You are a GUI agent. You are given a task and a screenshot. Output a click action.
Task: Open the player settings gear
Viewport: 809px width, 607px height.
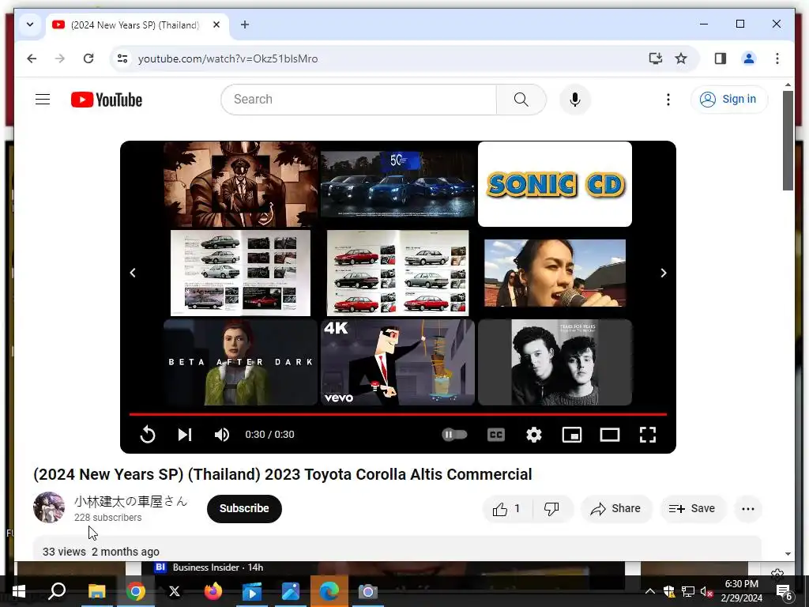coord(534,435)
